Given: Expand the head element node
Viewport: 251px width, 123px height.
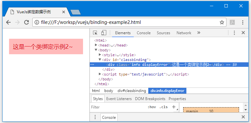Looking at the screenshot, I should click(x=96, y=45).
